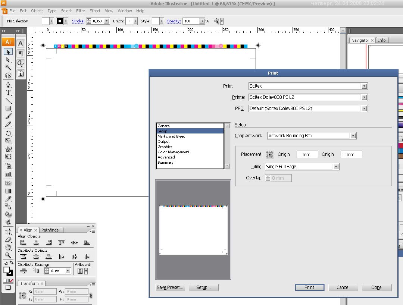403x305 pixels.
Task: Switch to the Info tab
Action: pyautogui.click(x=382, y=40)
